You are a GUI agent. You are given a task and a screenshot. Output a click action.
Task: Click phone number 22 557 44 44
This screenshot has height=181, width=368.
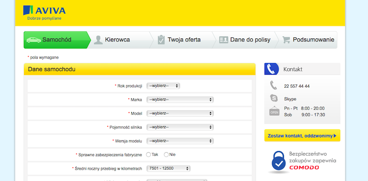[x=297, y=86]
